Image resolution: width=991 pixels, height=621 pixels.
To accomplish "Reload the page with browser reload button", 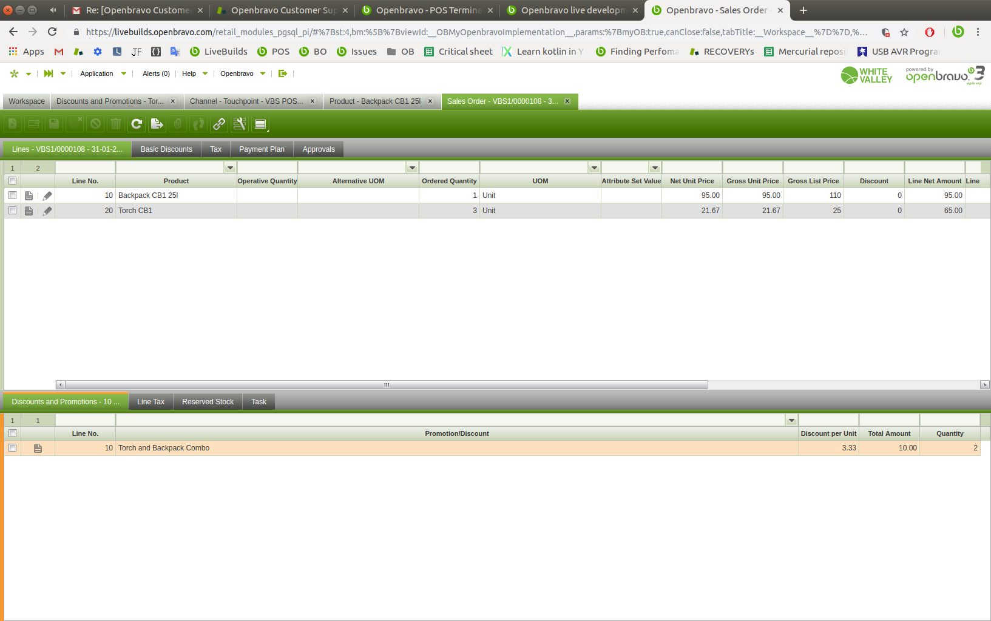I will (x=52, y=32).
